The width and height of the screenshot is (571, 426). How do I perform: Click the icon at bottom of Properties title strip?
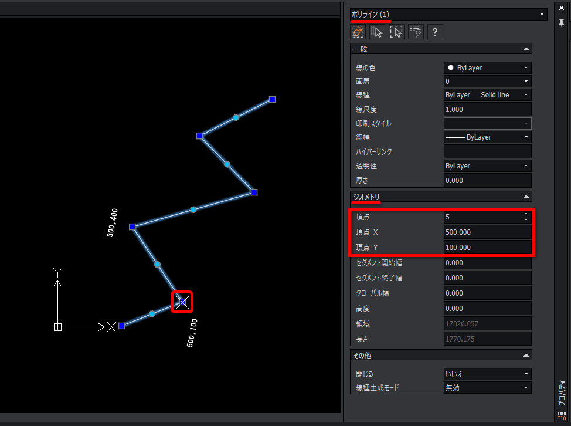tap(562, 416)
